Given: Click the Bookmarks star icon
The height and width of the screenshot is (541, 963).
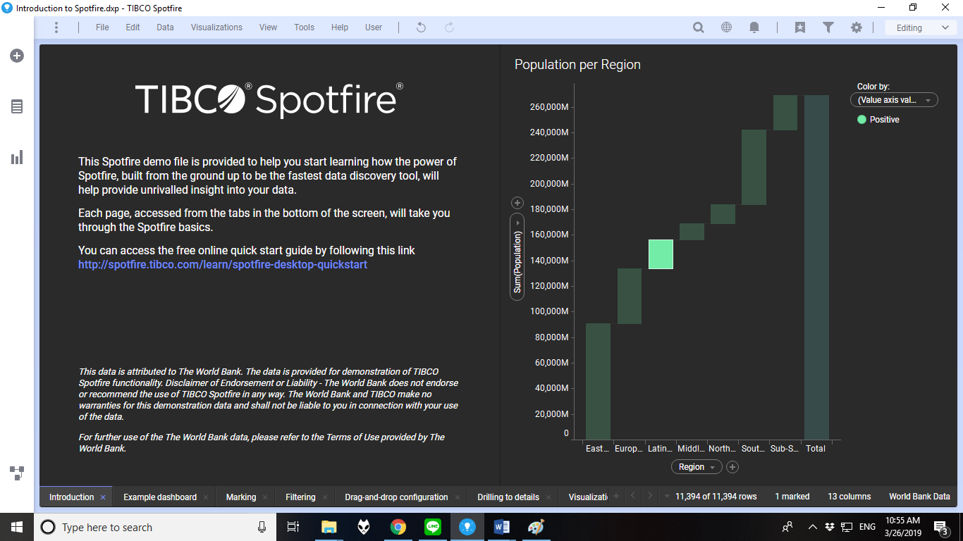Looking at the screenshot, I should [x=800, y=27].
